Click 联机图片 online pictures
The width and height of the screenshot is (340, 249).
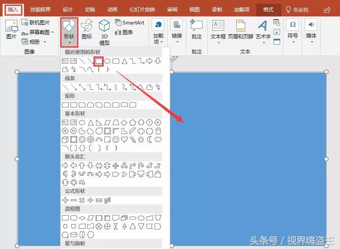point(36,23)
